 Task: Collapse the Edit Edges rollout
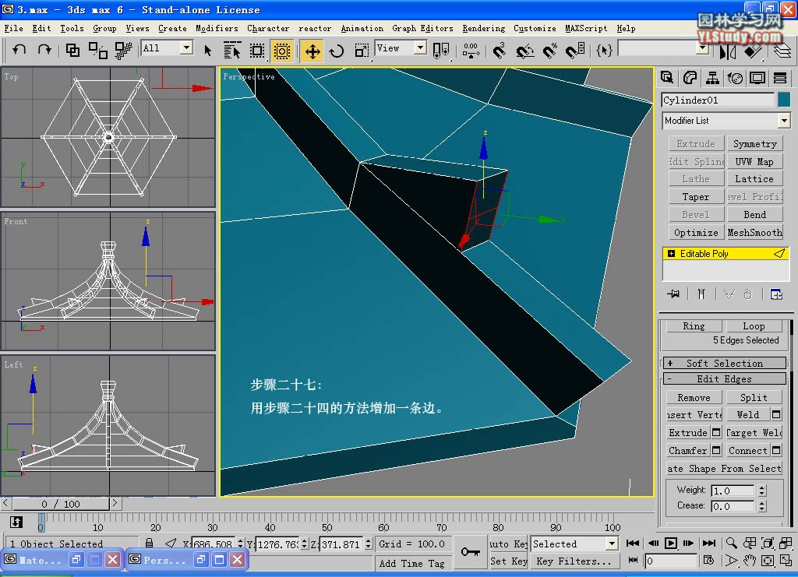(x=725, y=378)
